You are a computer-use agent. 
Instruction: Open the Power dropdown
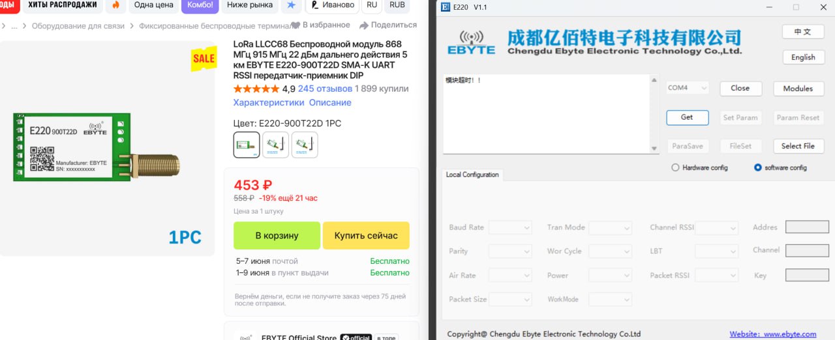click(610, 276)
